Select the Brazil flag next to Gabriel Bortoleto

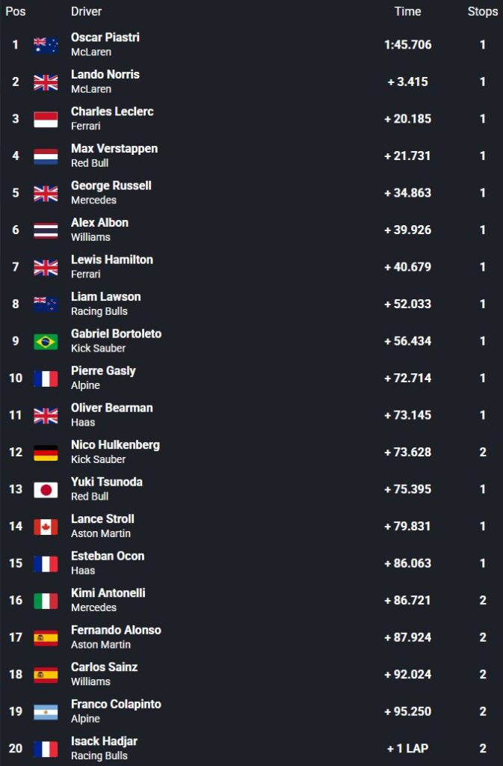(46, 341)
